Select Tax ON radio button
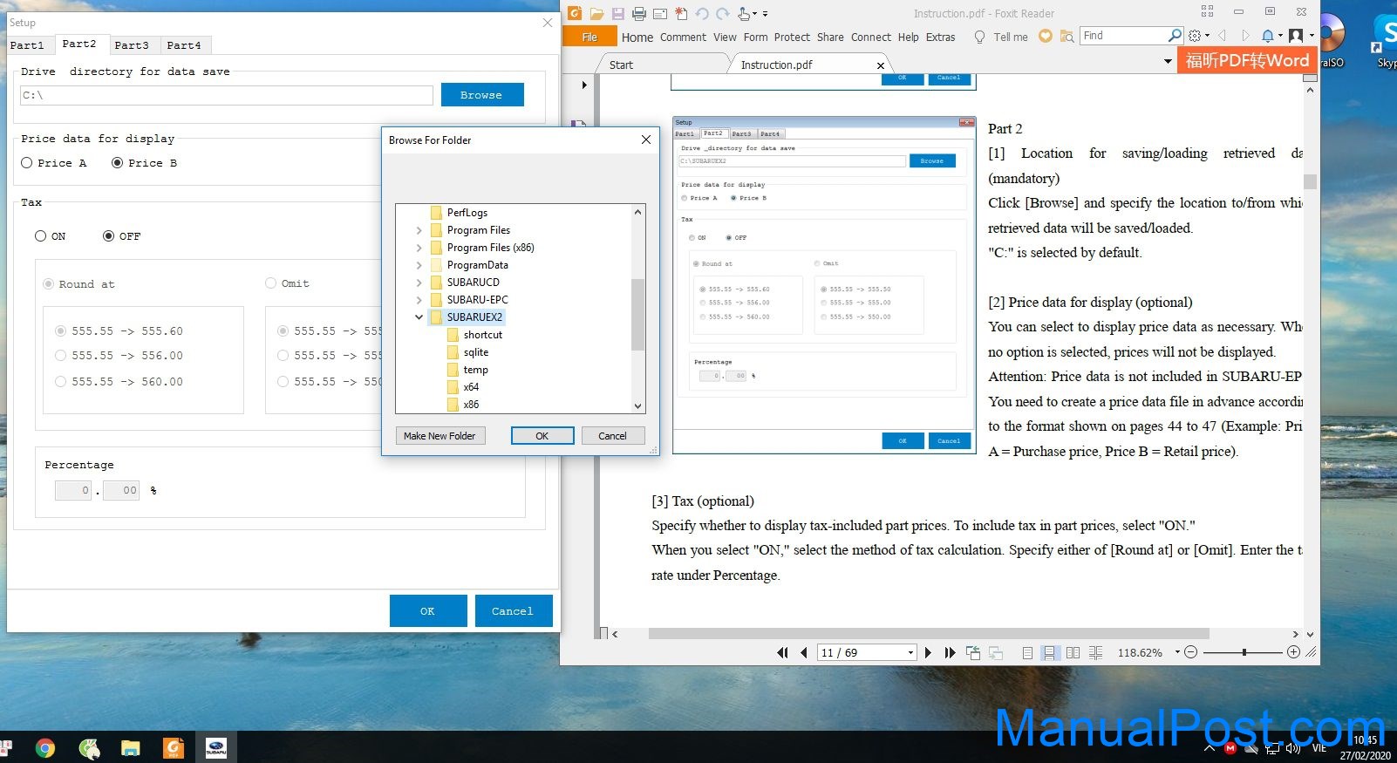The width and height of the screenshot is (1397, 763). [40, 236]
